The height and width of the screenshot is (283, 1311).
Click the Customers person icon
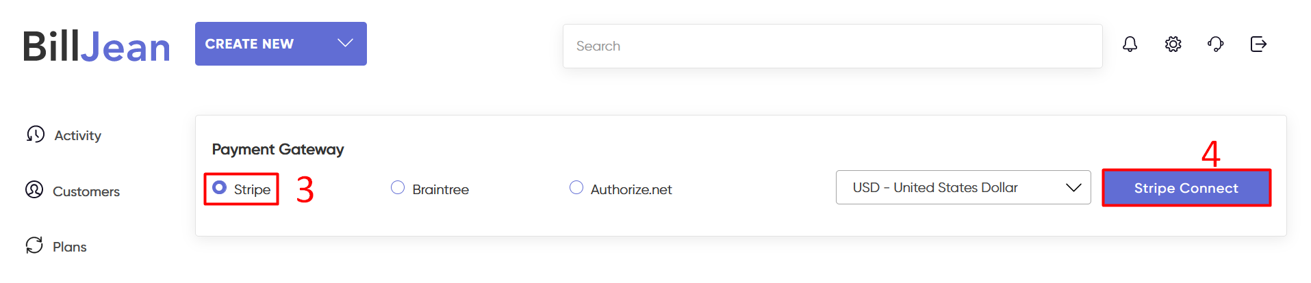pyautogui.click(x=34, y=189)
